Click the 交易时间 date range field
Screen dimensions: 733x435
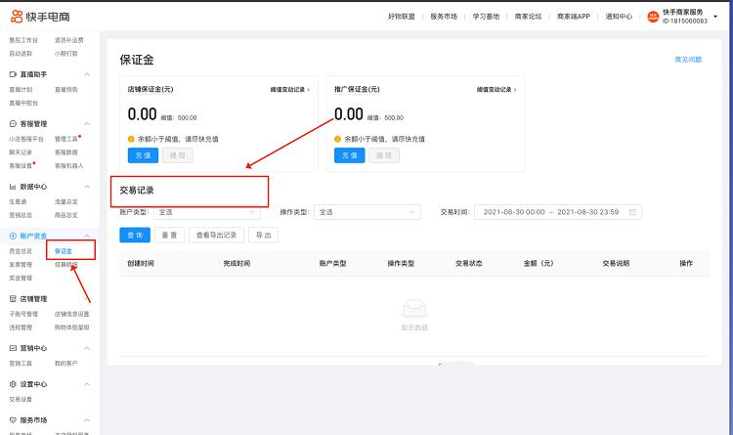tap(557, 212)
